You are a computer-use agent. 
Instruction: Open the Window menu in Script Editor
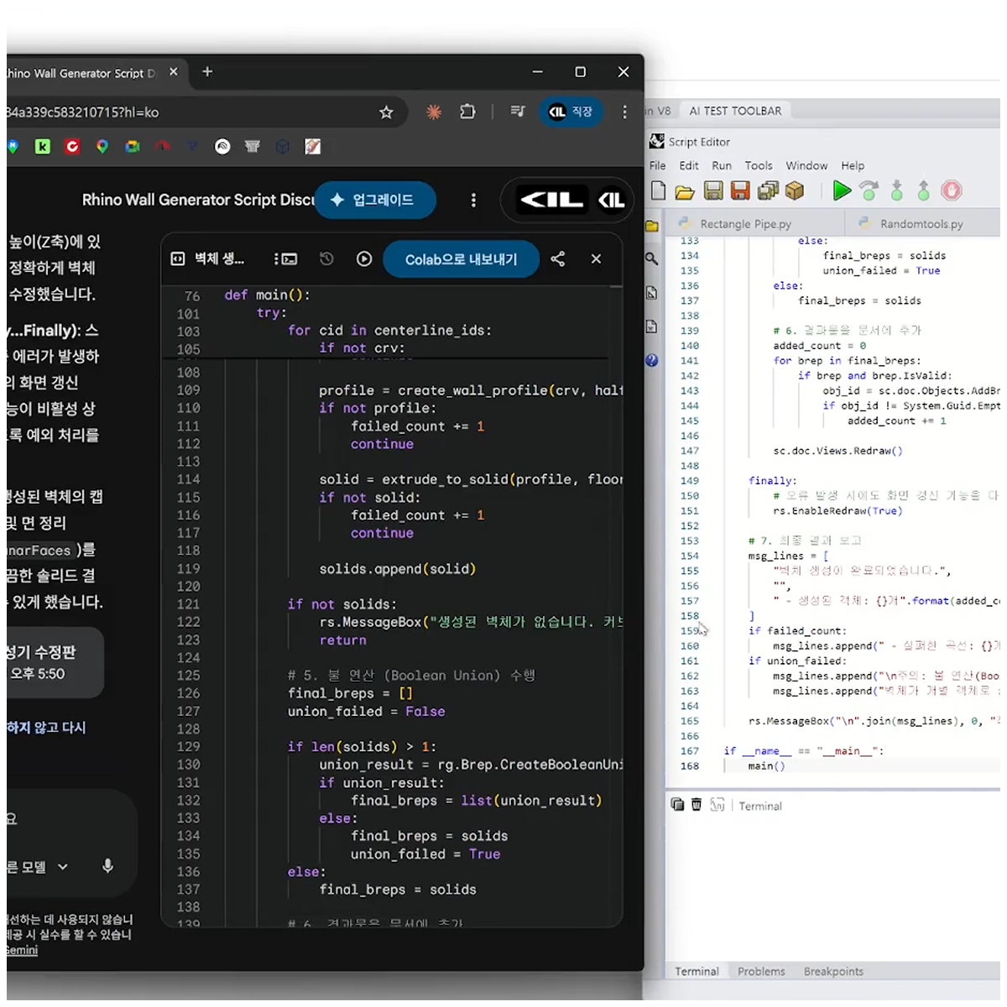coord(806,165)
